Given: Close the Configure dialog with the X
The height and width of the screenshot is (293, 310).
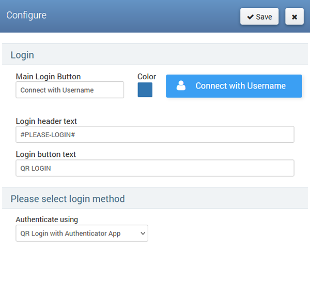Looking at the screenshot, I should (294, 17).
